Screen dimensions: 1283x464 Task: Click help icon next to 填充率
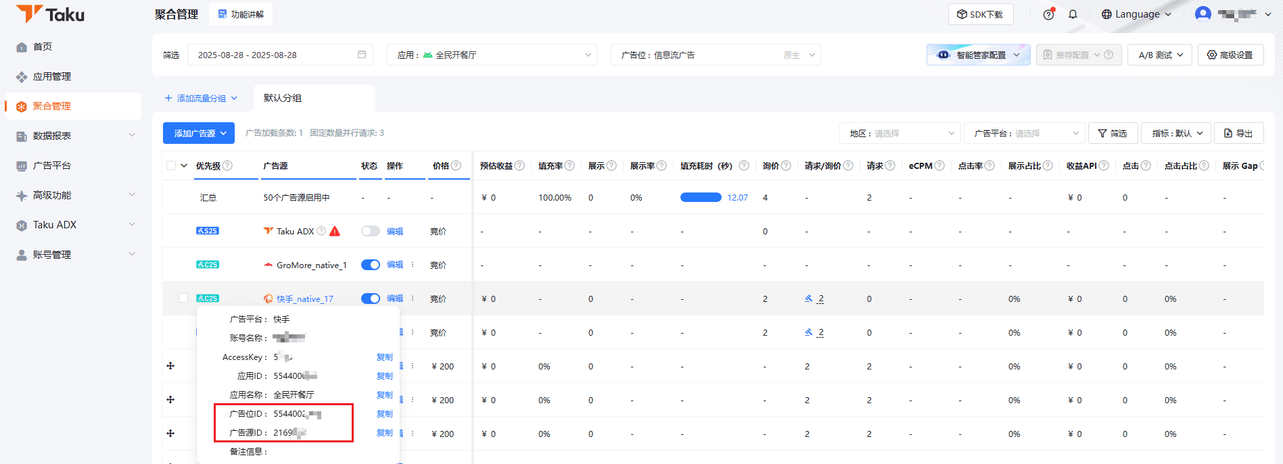pyautogui.click(x=569, y=165)
